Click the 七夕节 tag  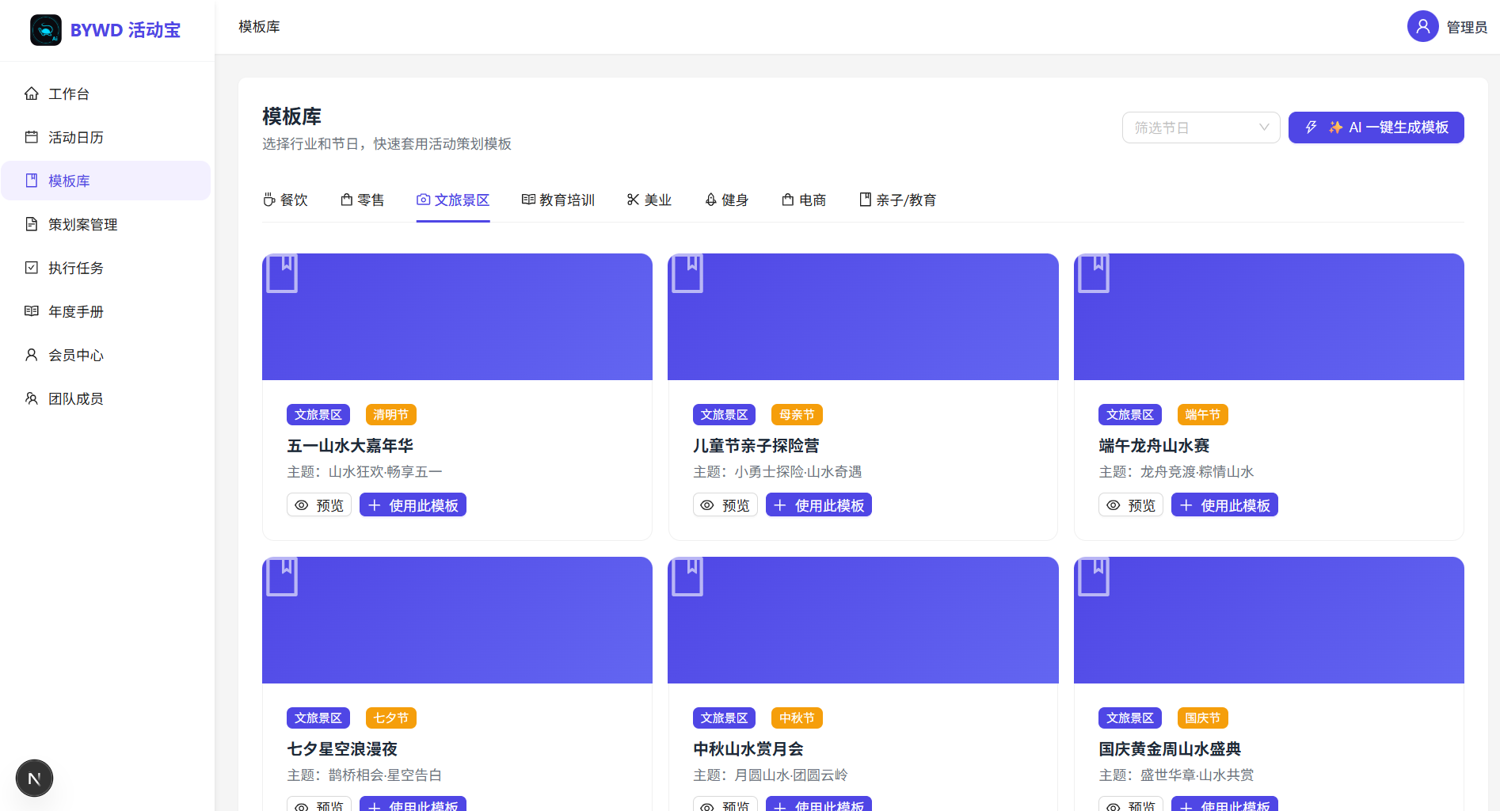click(390, 718)
